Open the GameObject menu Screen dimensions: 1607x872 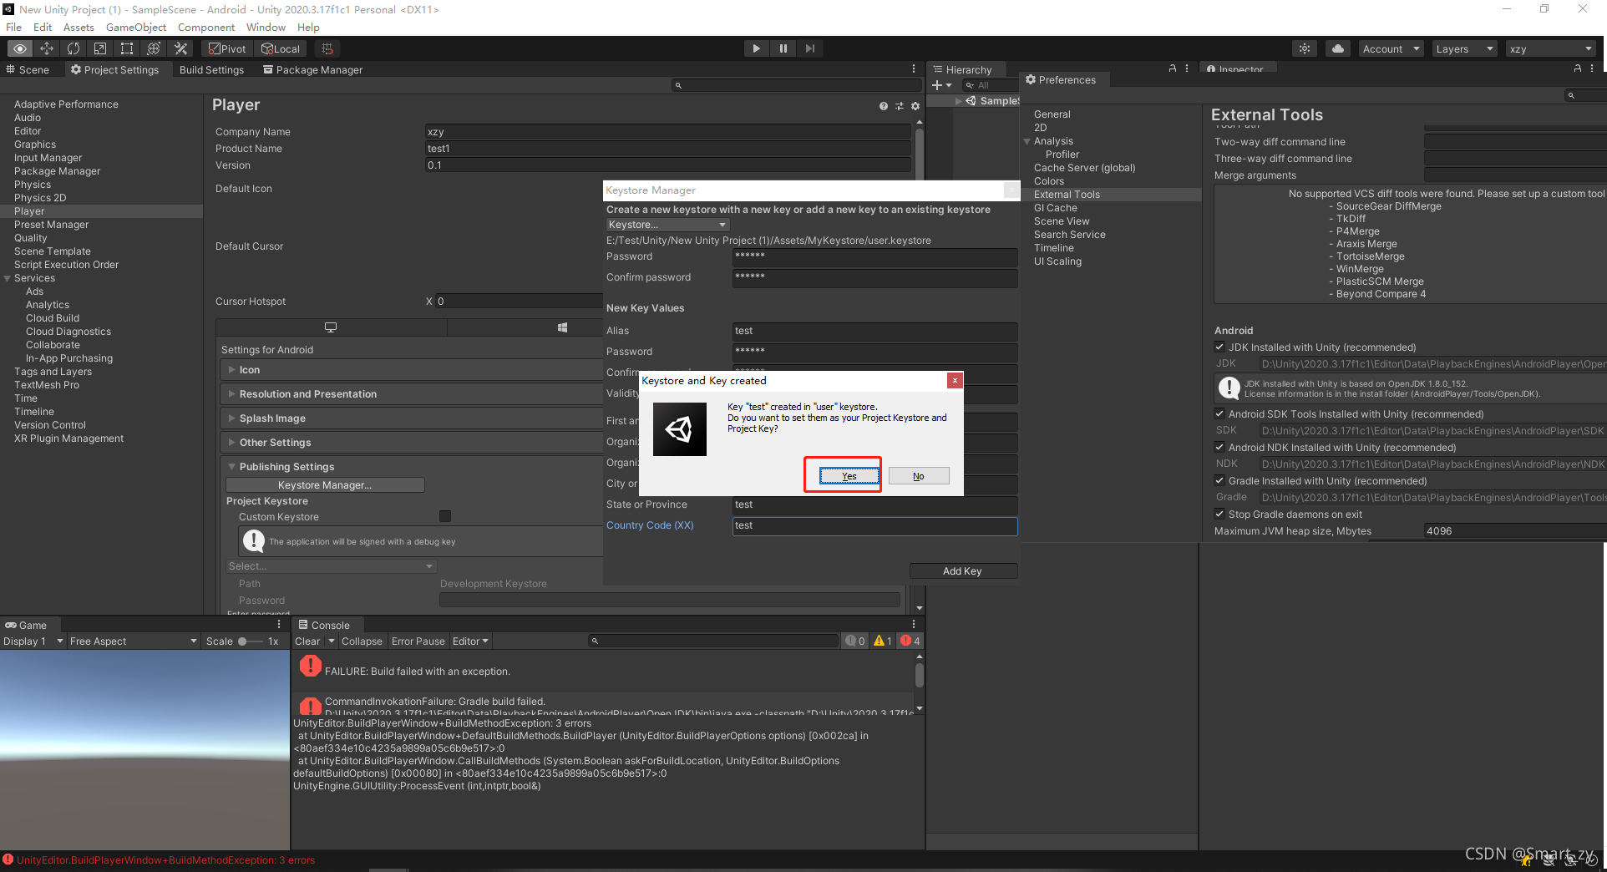click(x=136, y=27)
